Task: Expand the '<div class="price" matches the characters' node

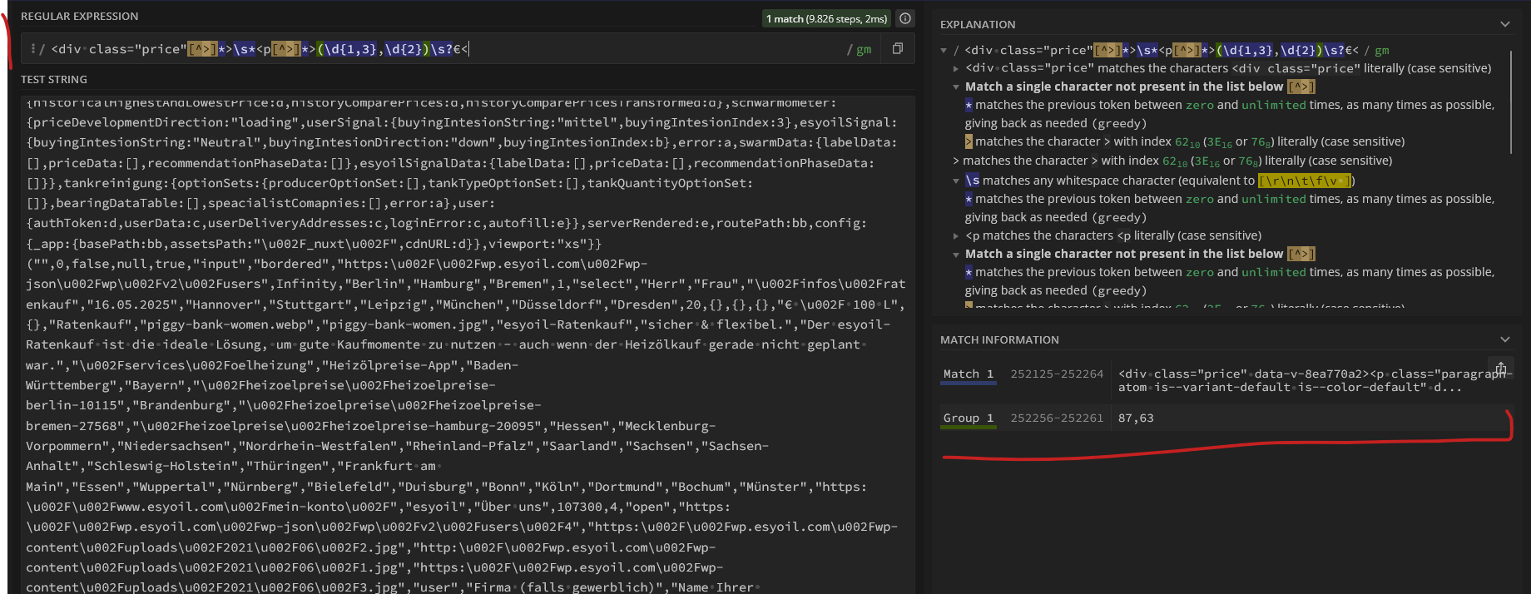Action: (x=956, y=69)
